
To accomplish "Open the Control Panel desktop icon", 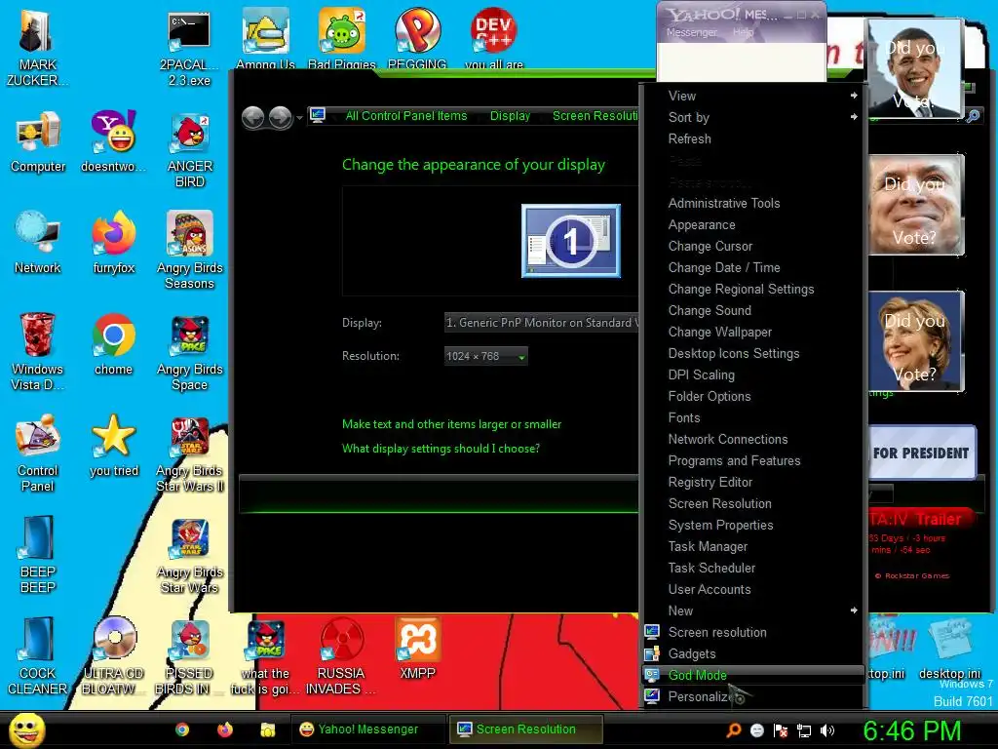I will tap(38, 453).
